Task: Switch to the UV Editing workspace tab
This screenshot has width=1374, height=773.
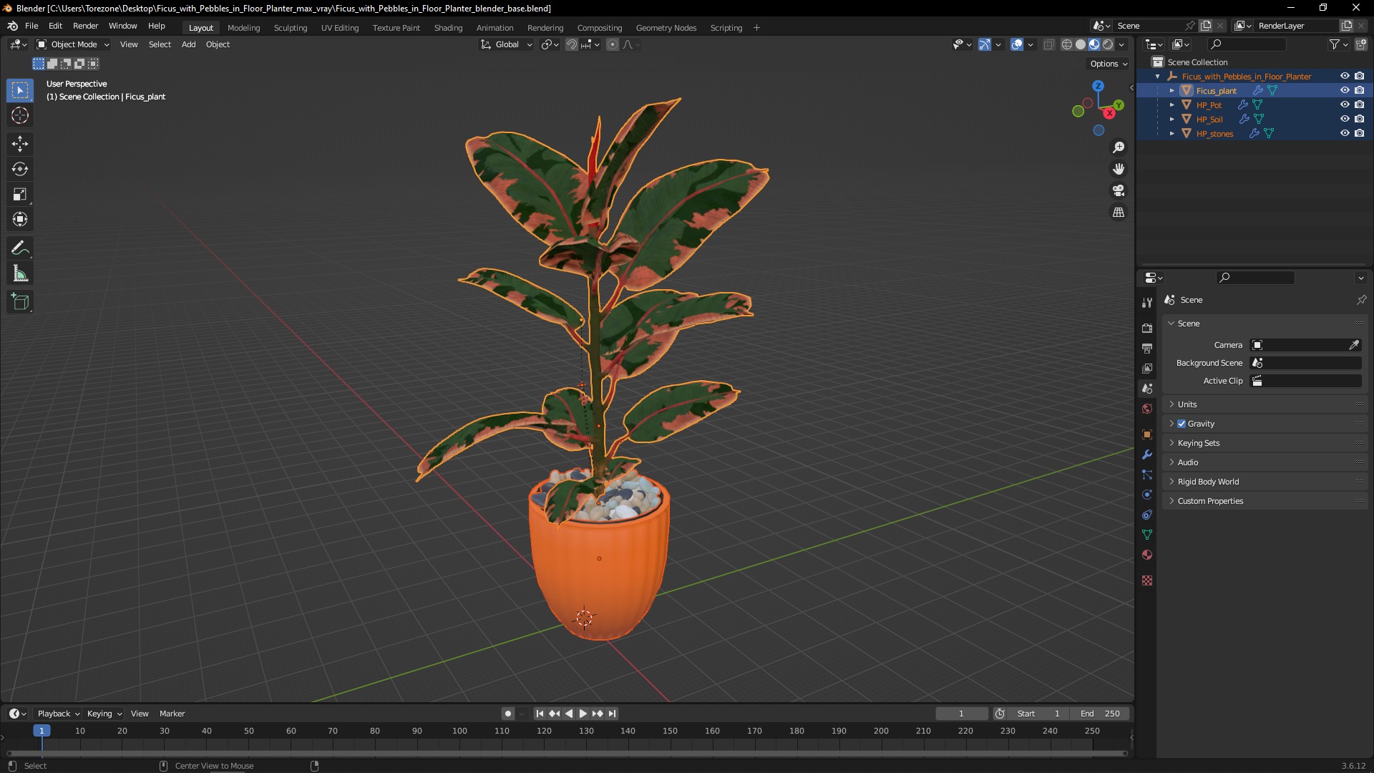Action: [340, 28]
